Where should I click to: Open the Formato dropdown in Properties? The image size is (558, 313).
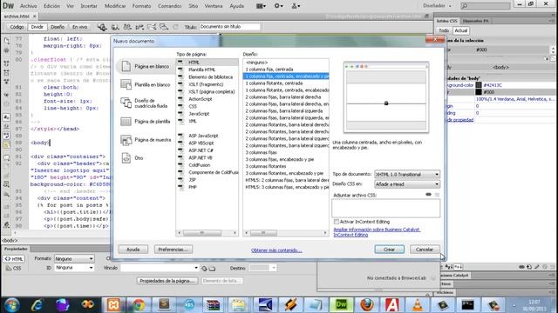74,258
